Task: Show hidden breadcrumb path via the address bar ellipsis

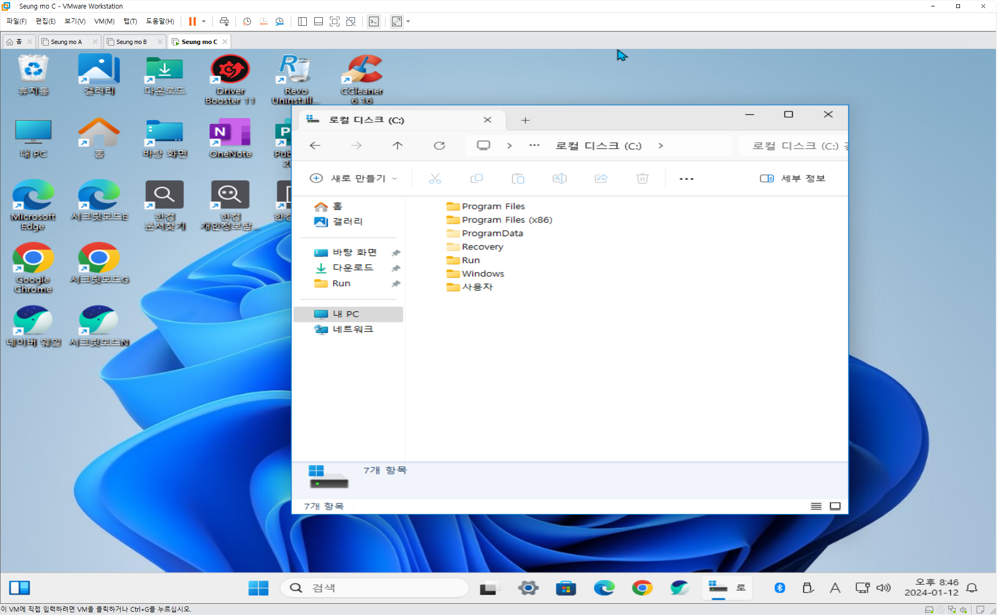Action: click(534, 145)
